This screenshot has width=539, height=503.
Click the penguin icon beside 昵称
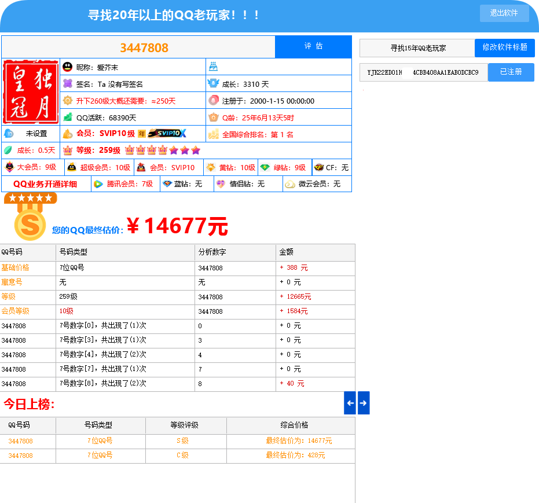(67, 67)
